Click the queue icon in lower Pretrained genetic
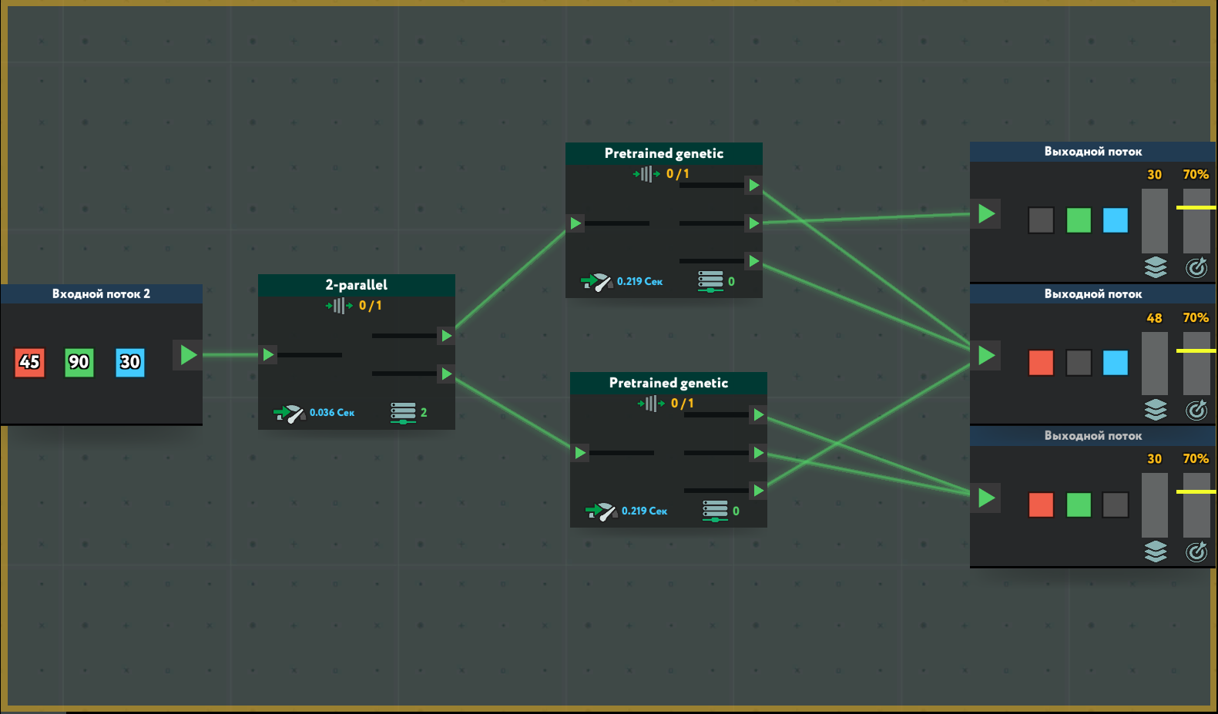This screenshot has width=1218, height=714. click(x=651, y=404)
